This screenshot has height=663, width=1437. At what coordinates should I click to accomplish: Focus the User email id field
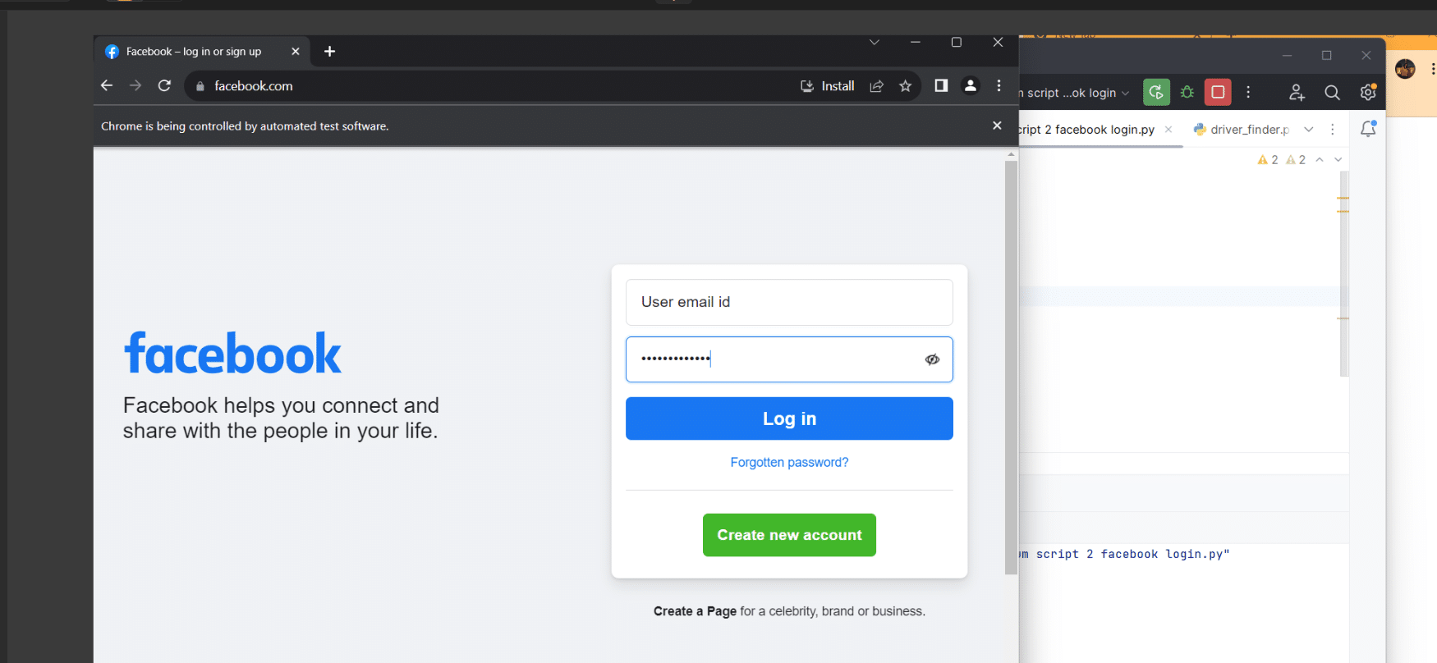coord(789,302)
